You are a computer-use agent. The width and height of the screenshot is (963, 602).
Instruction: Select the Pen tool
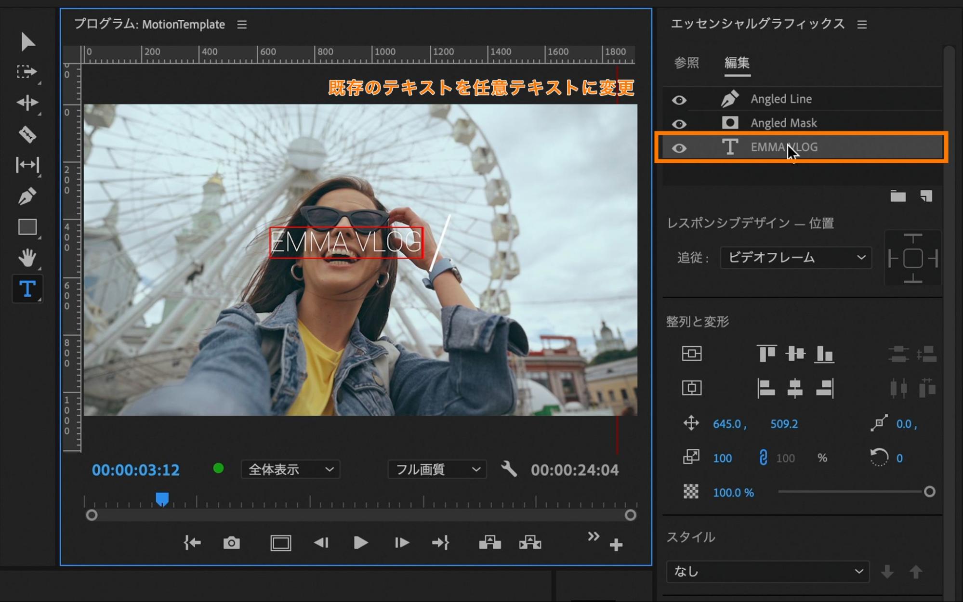point(27,196)
